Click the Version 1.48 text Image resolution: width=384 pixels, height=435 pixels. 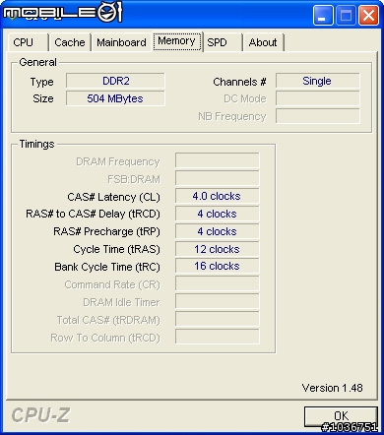333,388
